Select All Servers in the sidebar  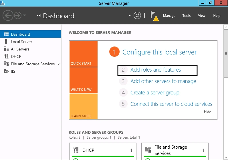pos(30,49)
